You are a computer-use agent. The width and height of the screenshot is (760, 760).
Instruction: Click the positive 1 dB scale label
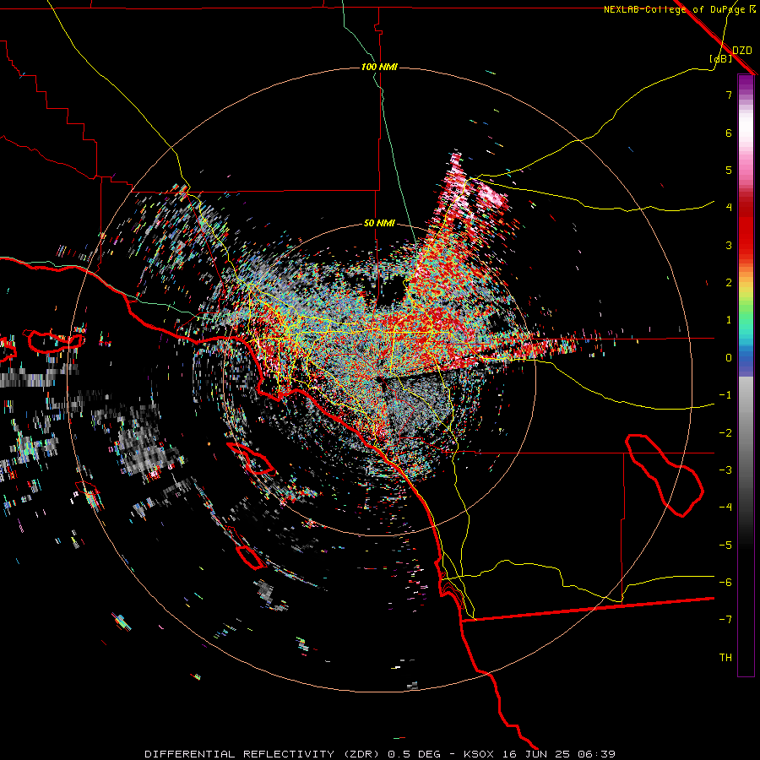729,320
